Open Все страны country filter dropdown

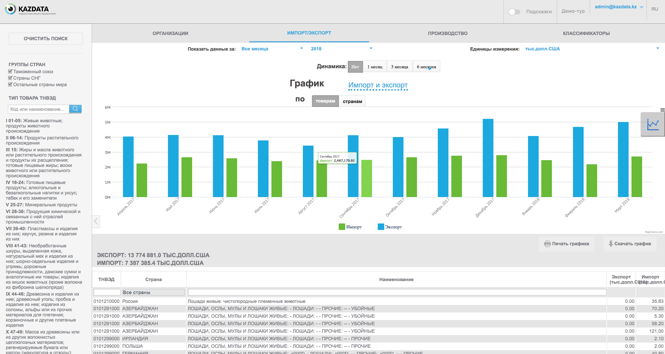click(153, 292)
